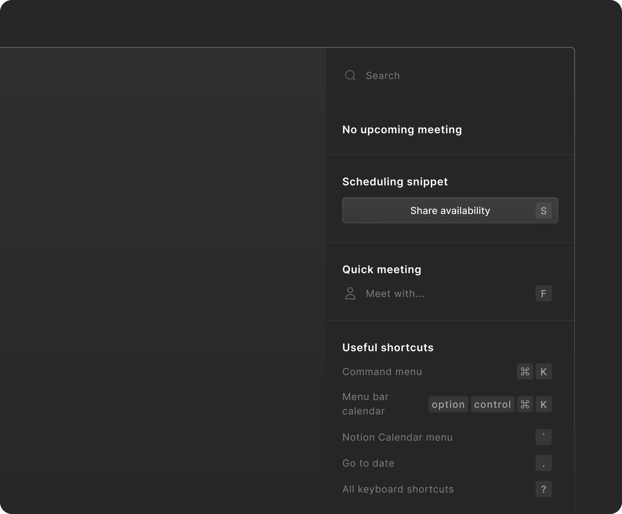Click the option badge for Menu bar calendar

tap(448, 404)
